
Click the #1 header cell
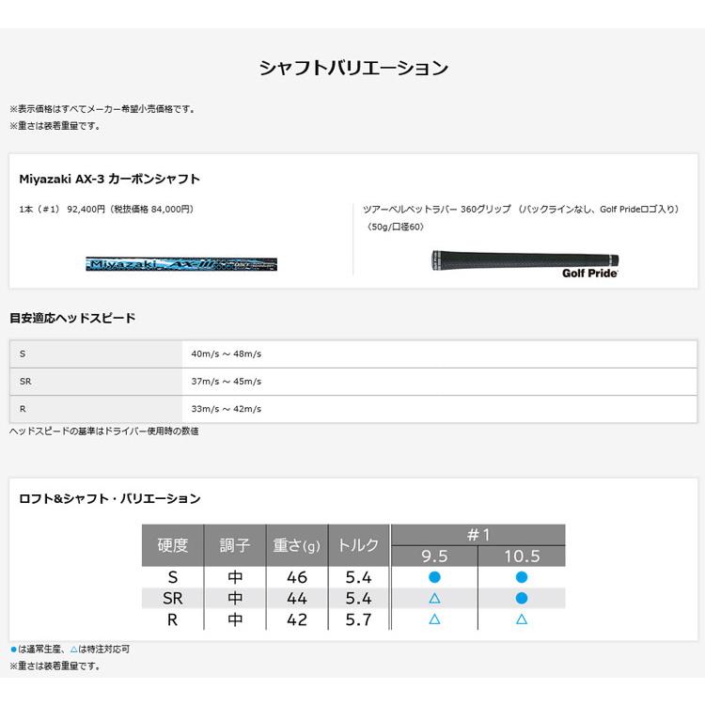pyautogui.click(x=478, y=535)
